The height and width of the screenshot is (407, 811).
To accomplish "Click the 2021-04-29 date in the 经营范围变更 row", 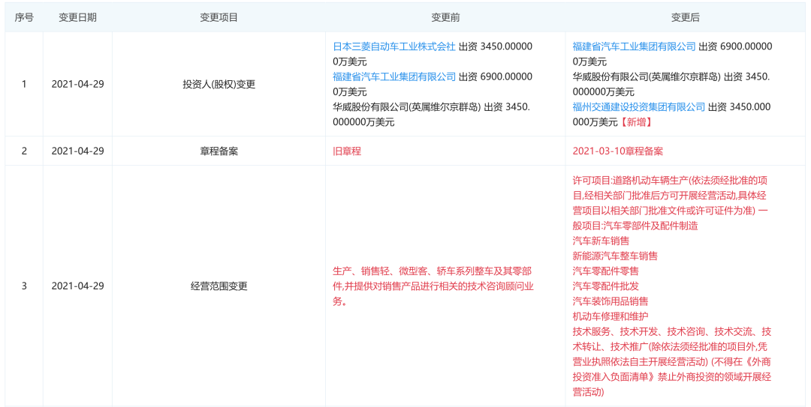I will 77,286.
